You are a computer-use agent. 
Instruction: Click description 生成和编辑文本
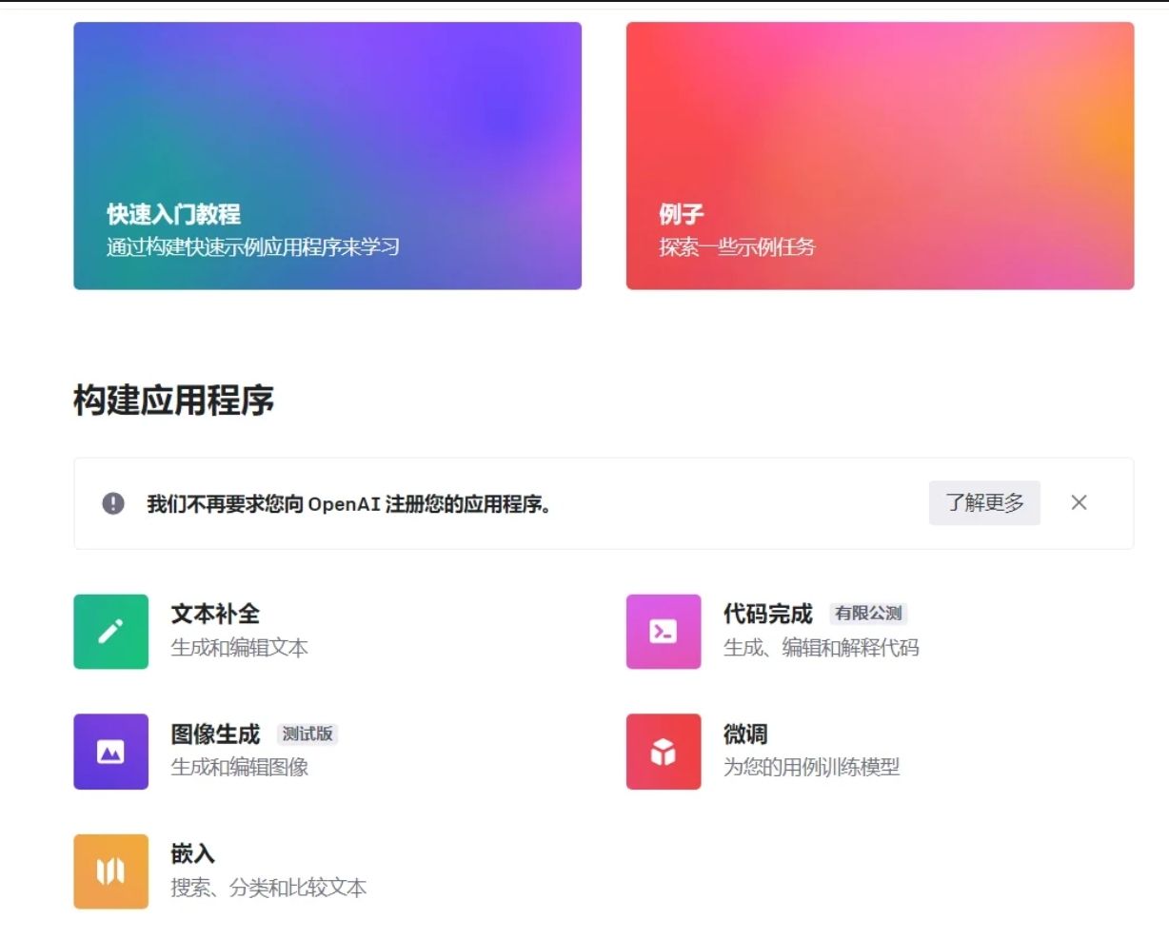tap(240, 648)
